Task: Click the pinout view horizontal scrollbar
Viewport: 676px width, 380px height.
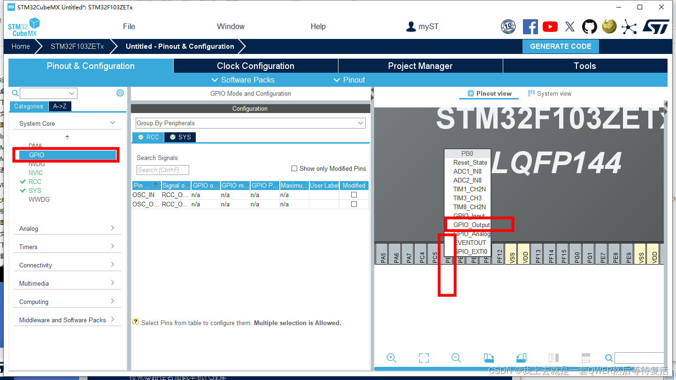Action: (519, 369)
